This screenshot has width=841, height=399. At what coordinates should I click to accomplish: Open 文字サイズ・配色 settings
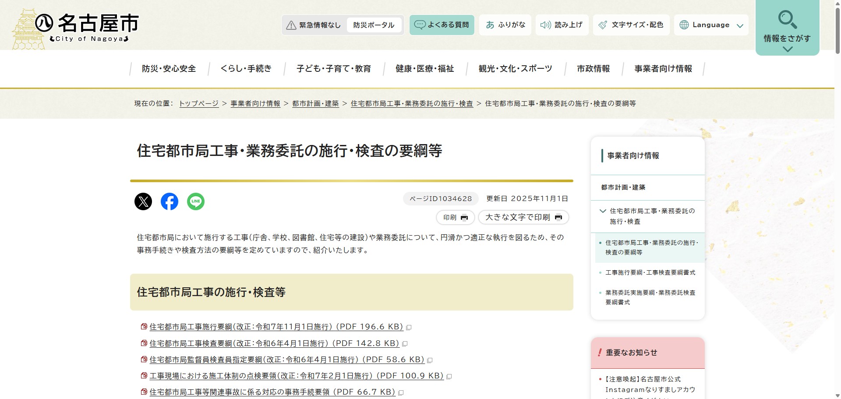(x=631, y=25)
